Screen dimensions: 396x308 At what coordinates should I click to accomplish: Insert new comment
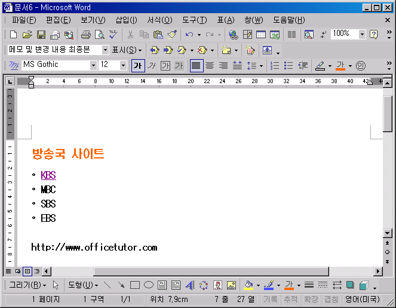tap(226, 50)
